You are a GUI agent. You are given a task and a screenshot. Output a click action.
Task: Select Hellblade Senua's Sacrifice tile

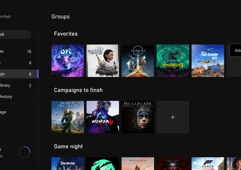click(x=138, y=117)
